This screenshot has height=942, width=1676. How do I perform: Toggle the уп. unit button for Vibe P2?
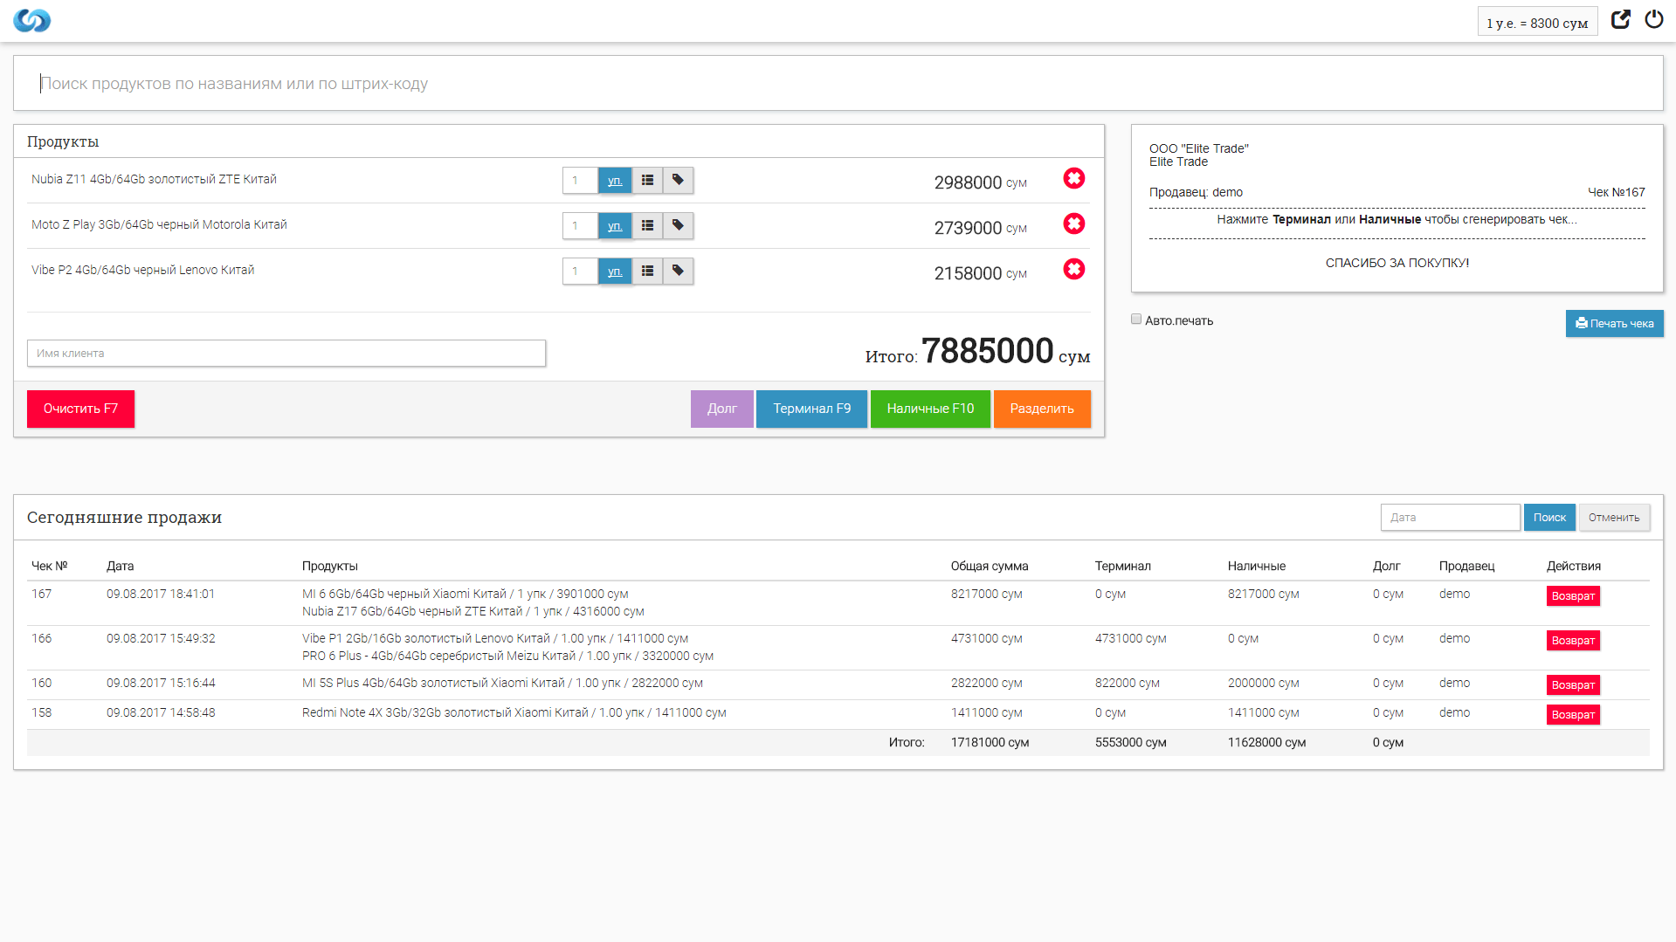[x=614, y=271]
